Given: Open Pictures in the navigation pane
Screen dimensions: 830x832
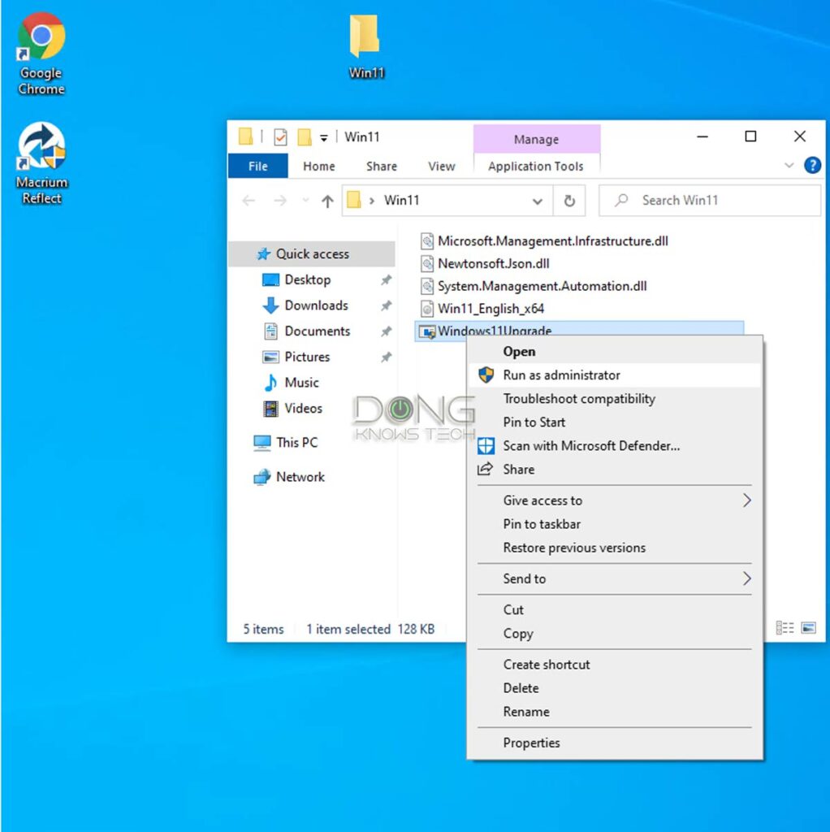Looking at the screenshot, I should click(307, 357).
